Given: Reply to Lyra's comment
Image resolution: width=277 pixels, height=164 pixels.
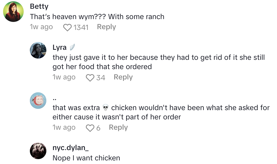Looking at the screenshot, I should click(123, 77).
